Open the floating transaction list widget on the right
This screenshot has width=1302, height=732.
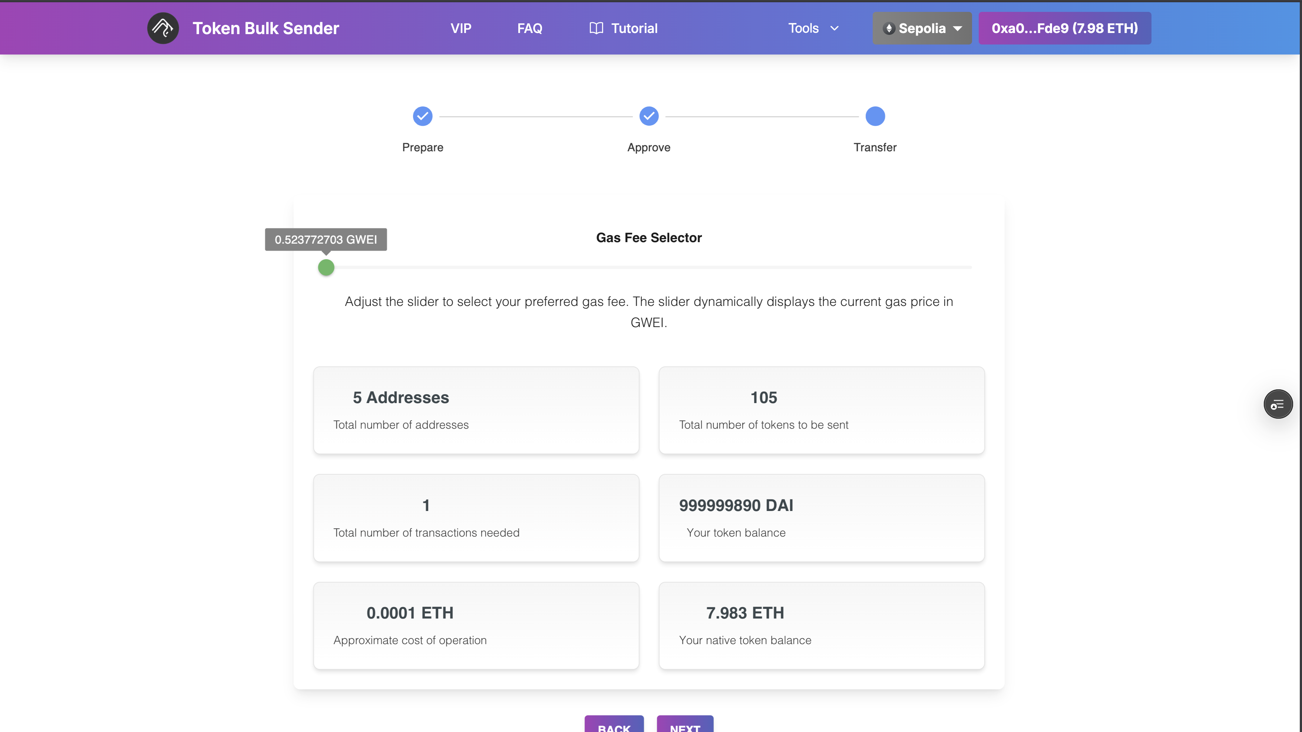click(x=1278, y=404)
